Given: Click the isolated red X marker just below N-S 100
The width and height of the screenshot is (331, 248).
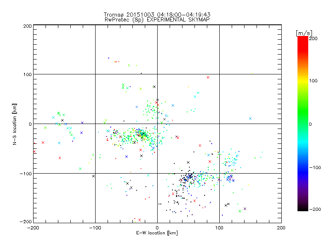Looking at the screenshot, I should (x=208, y=77).
